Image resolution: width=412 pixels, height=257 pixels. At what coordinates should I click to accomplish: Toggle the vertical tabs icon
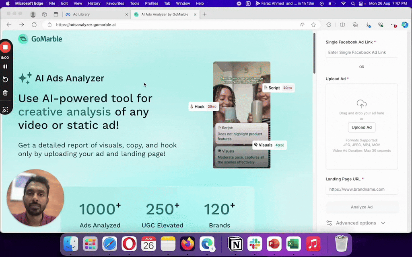[56, 14]
